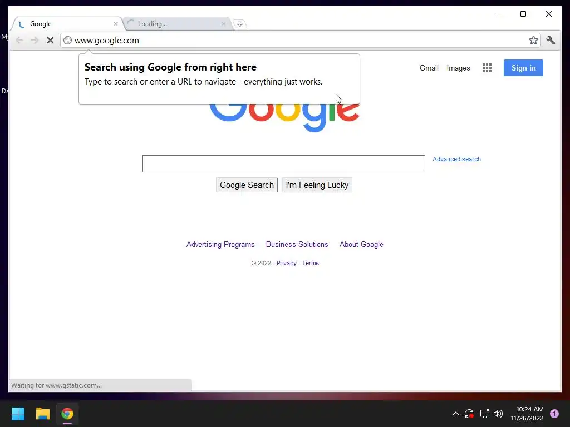Image resolution: width=570 pixels, height=427 pixels.
Task: Close the Google tab
Action: 116,24
